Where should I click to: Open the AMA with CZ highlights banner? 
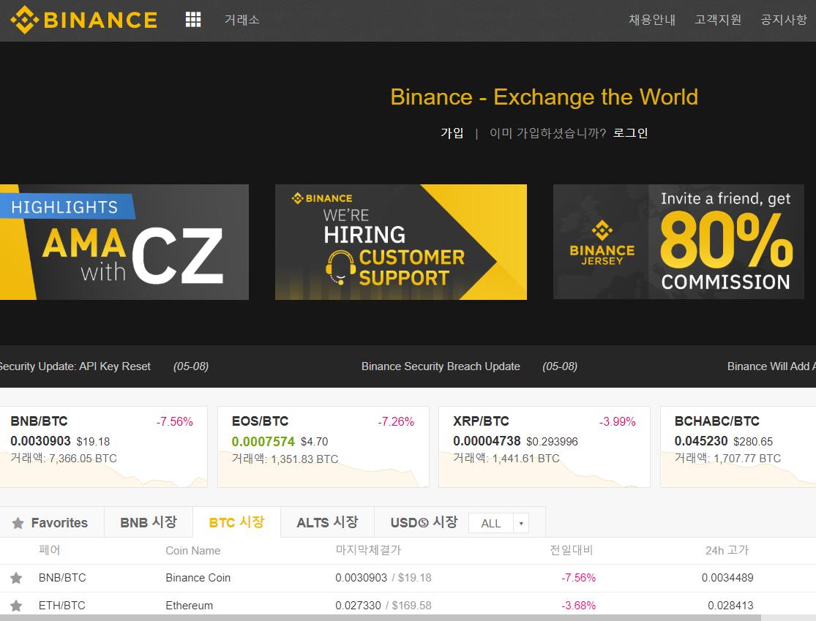pos(124,242)
